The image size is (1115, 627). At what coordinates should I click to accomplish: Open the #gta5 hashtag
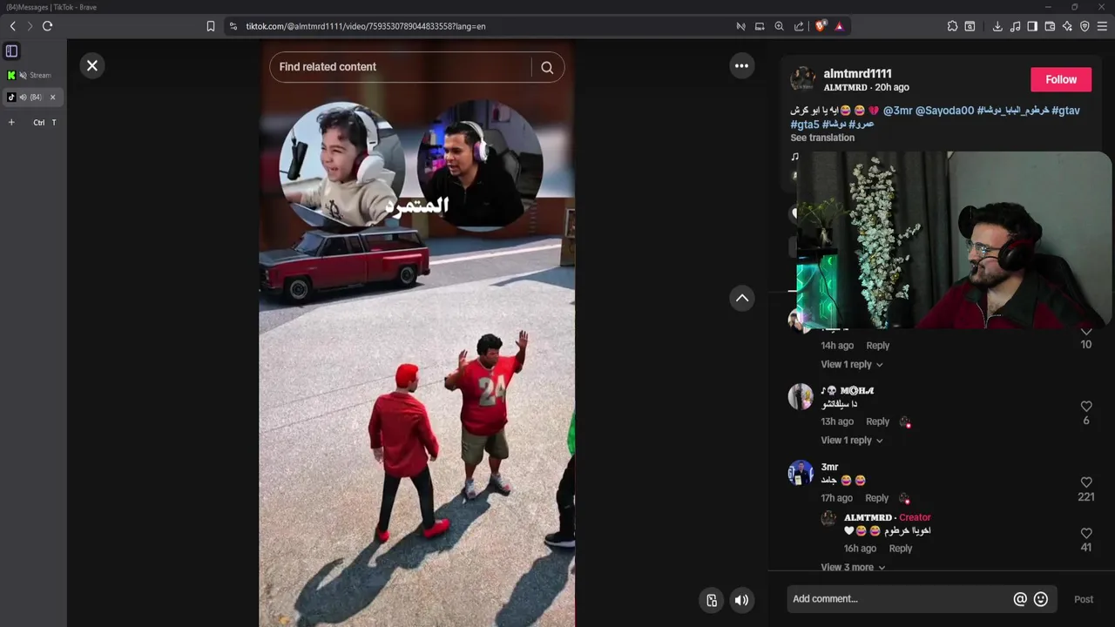[x=805, y=125]
